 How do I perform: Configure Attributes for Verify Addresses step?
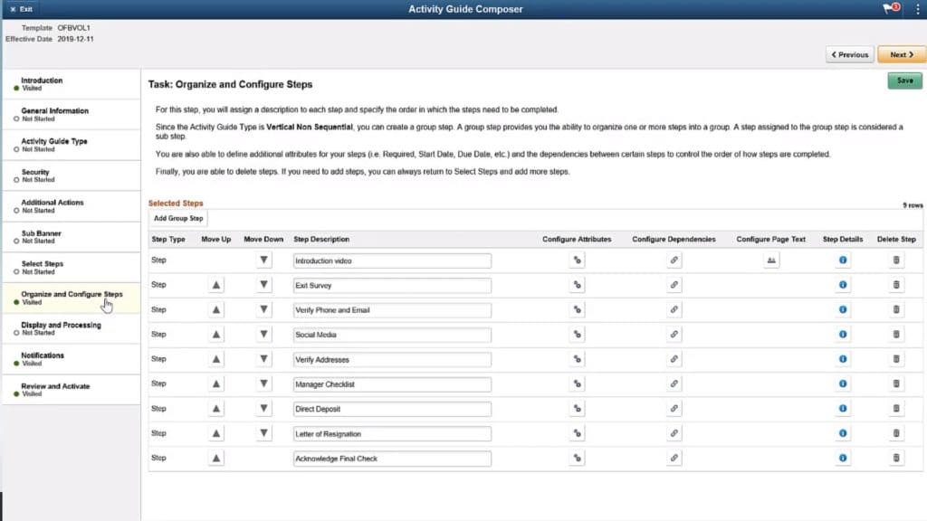click(x=577, y=359)
